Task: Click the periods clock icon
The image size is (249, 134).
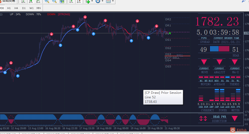Action: (98, 1)
